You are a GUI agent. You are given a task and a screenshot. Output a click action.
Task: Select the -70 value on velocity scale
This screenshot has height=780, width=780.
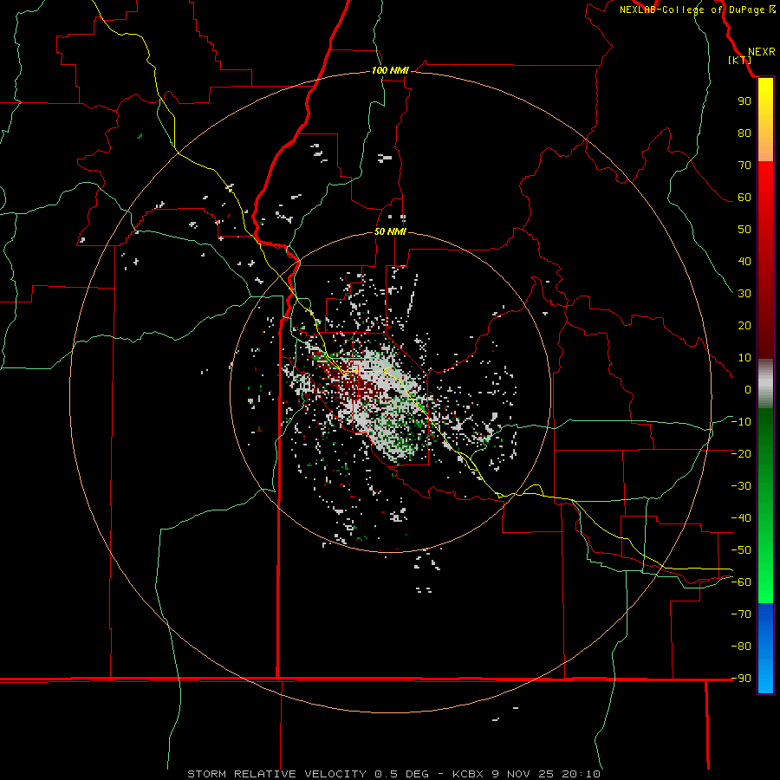(x=741, y=614)
